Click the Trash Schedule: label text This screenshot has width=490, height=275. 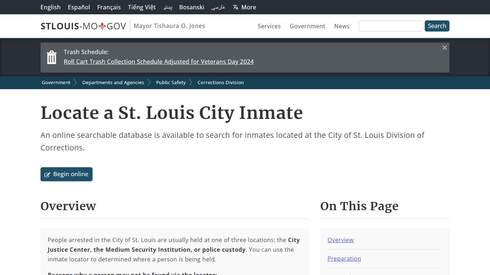[x=86, y=52]
